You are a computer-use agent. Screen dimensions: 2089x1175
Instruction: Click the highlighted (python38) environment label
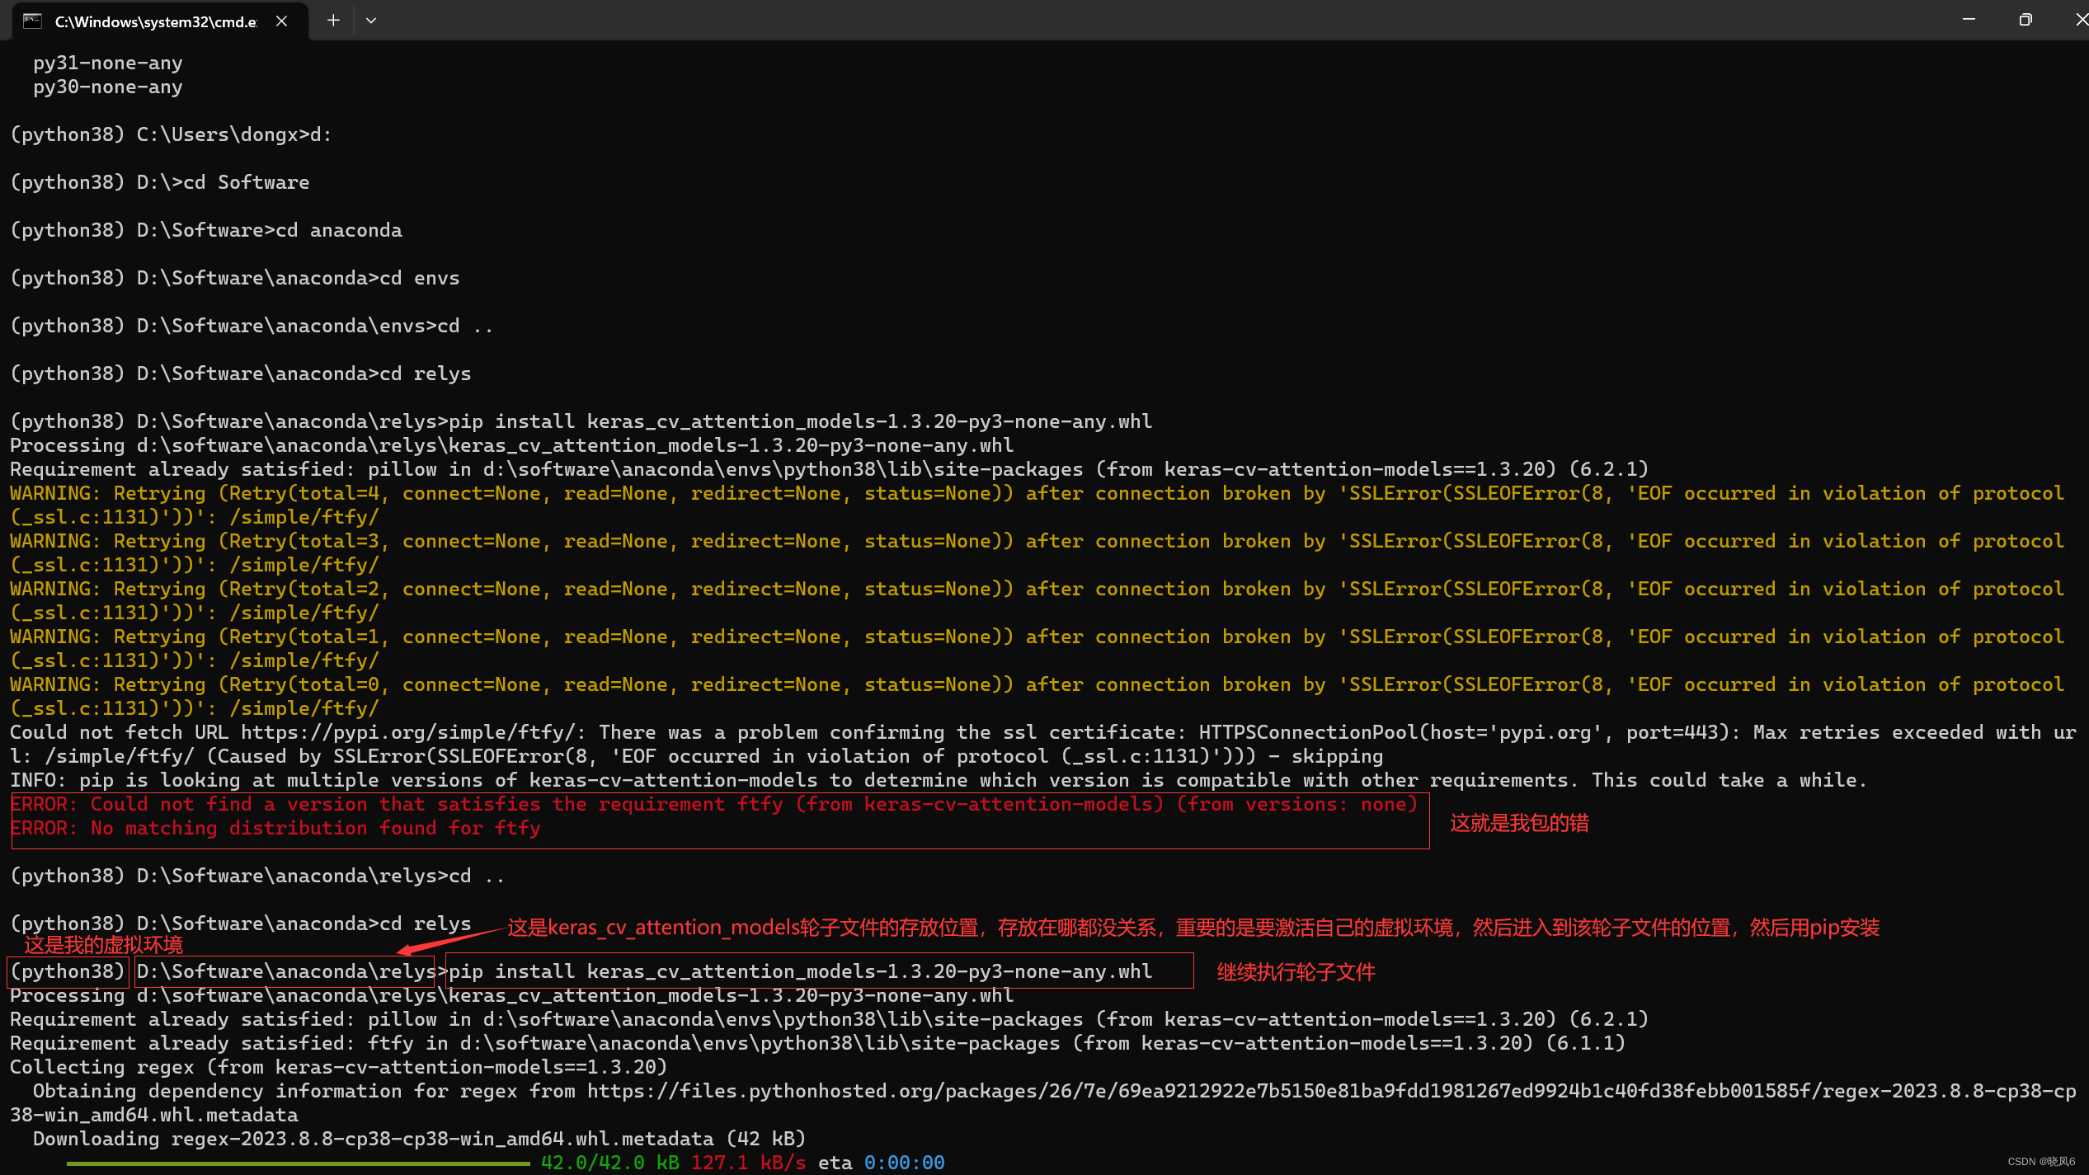point(67,971)
